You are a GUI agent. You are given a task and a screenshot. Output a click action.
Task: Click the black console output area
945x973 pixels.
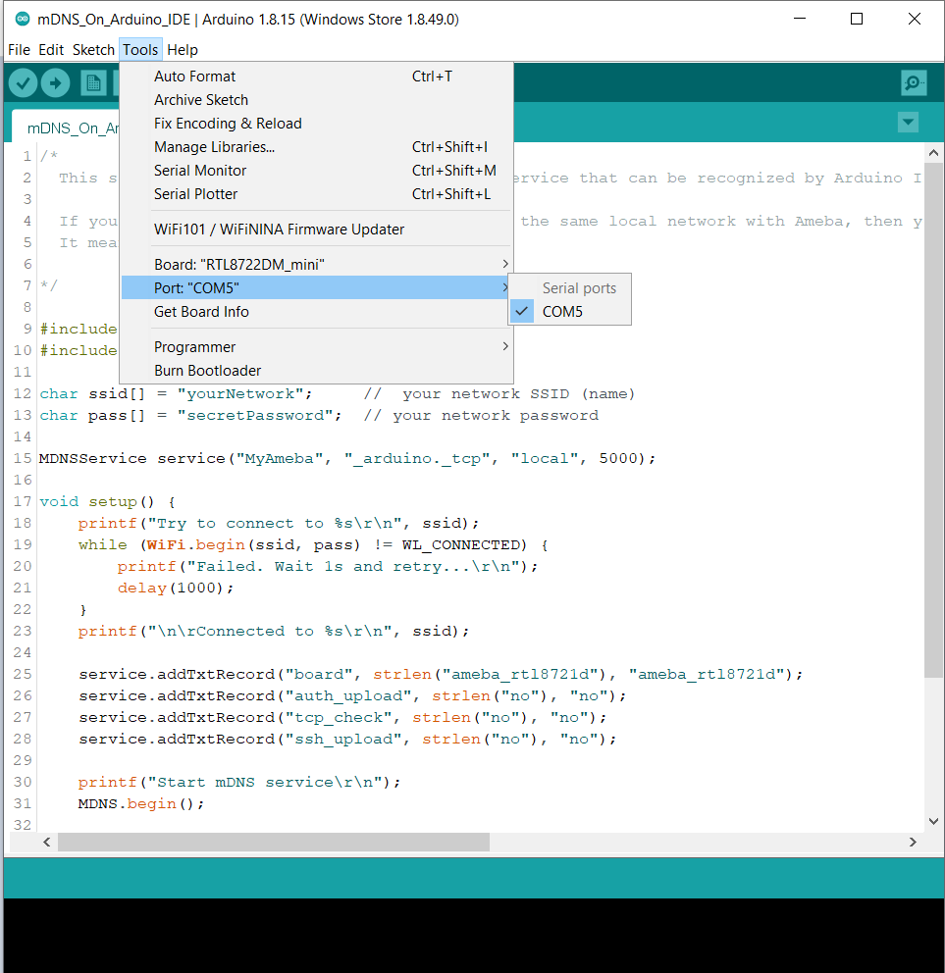473,935
